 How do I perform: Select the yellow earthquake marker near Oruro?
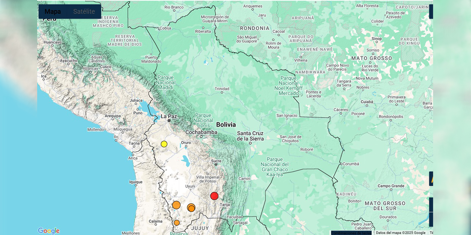pyautogui.click(x=164, y=144)
